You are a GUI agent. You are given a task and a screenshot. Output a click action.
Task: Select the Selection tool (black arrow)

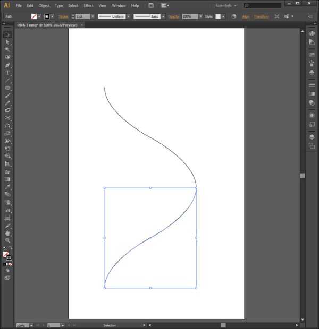click(x=7, y=34)
